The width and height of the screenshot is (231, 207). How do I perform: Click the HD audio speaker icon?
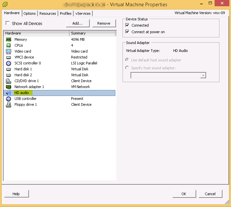[9, 93]
